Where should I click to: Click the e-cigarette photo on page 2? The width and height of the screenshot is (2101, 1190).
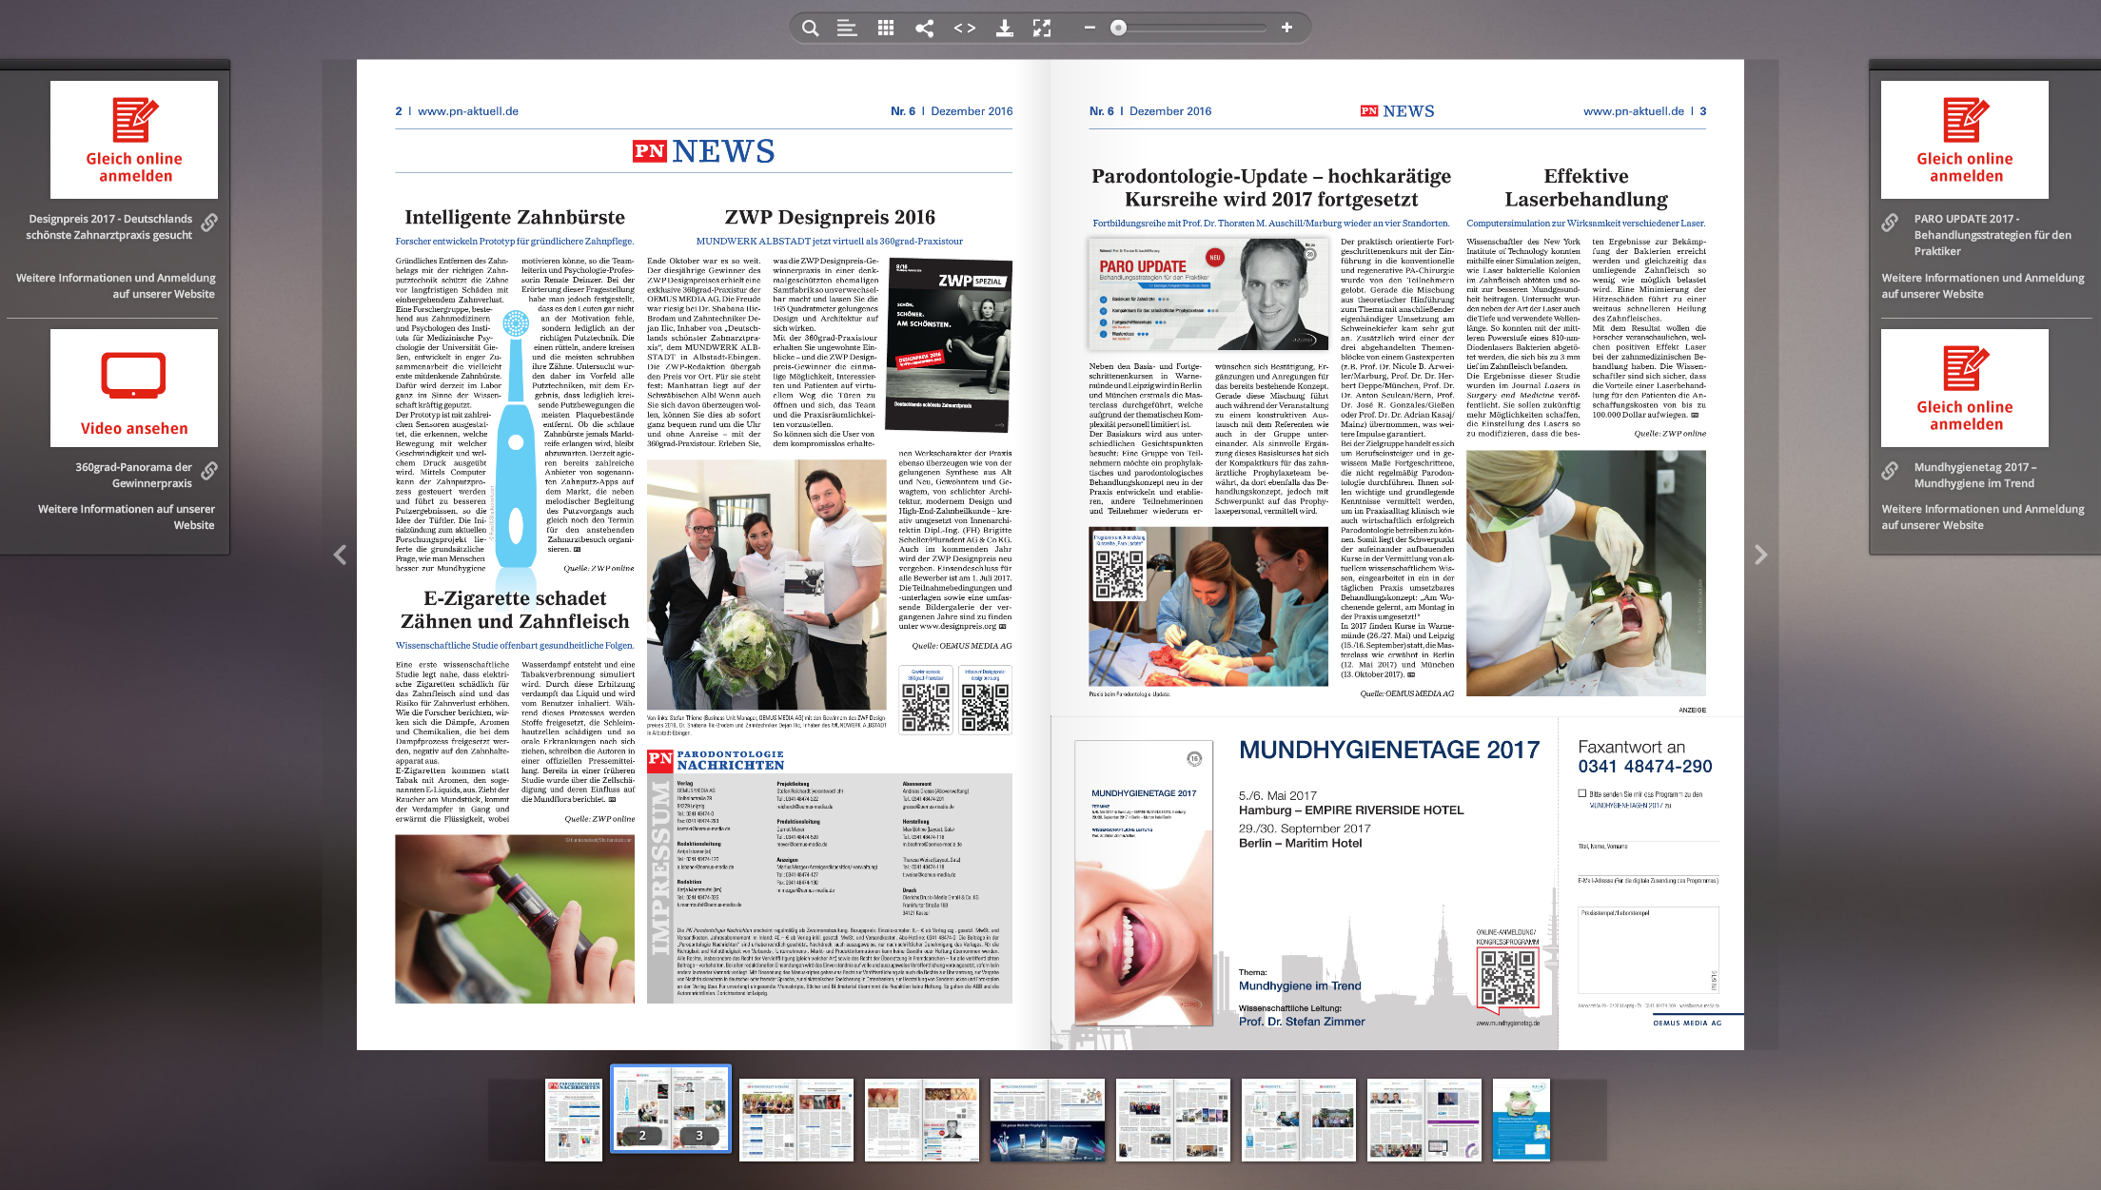pos(515,919)
